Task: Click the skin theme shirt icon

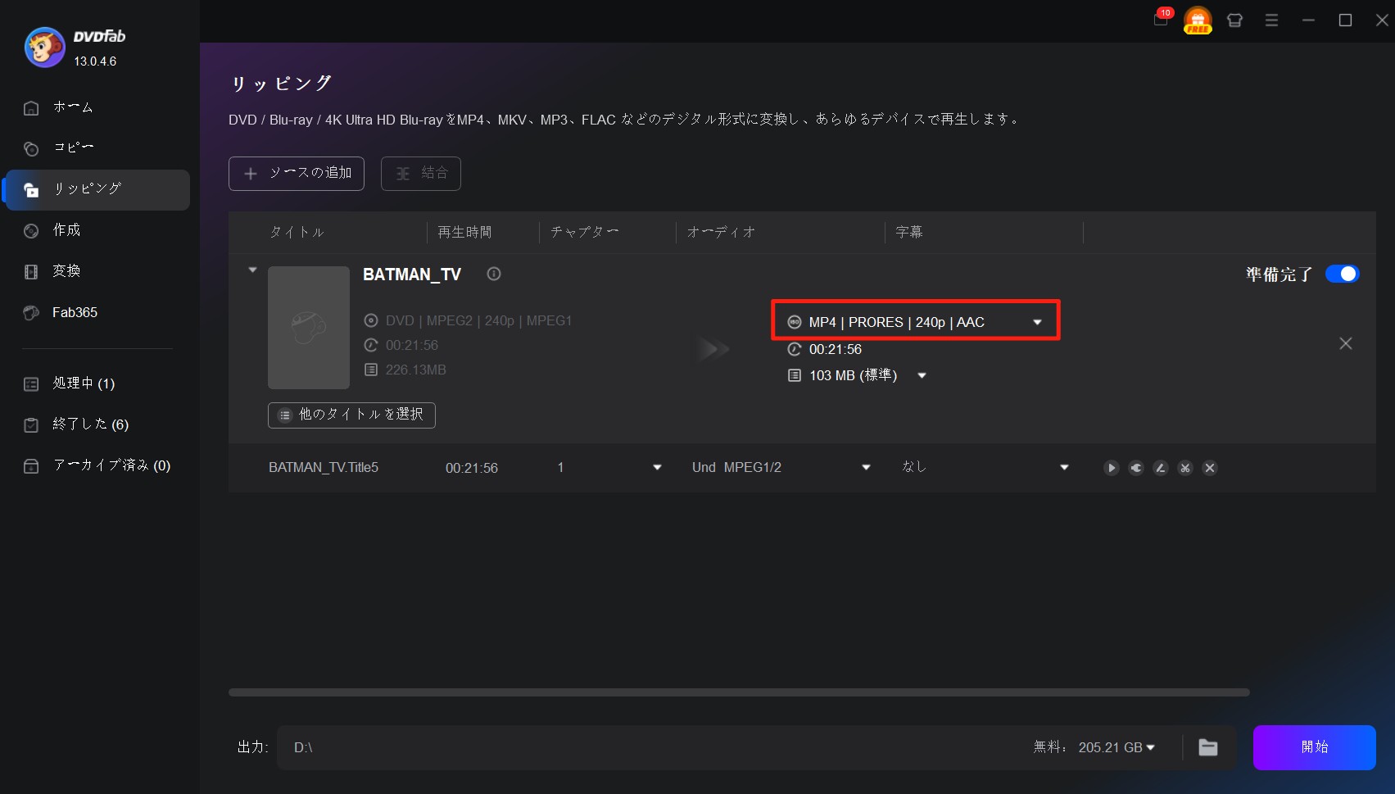Action: pyautogui.click(x=1234, y=20)
